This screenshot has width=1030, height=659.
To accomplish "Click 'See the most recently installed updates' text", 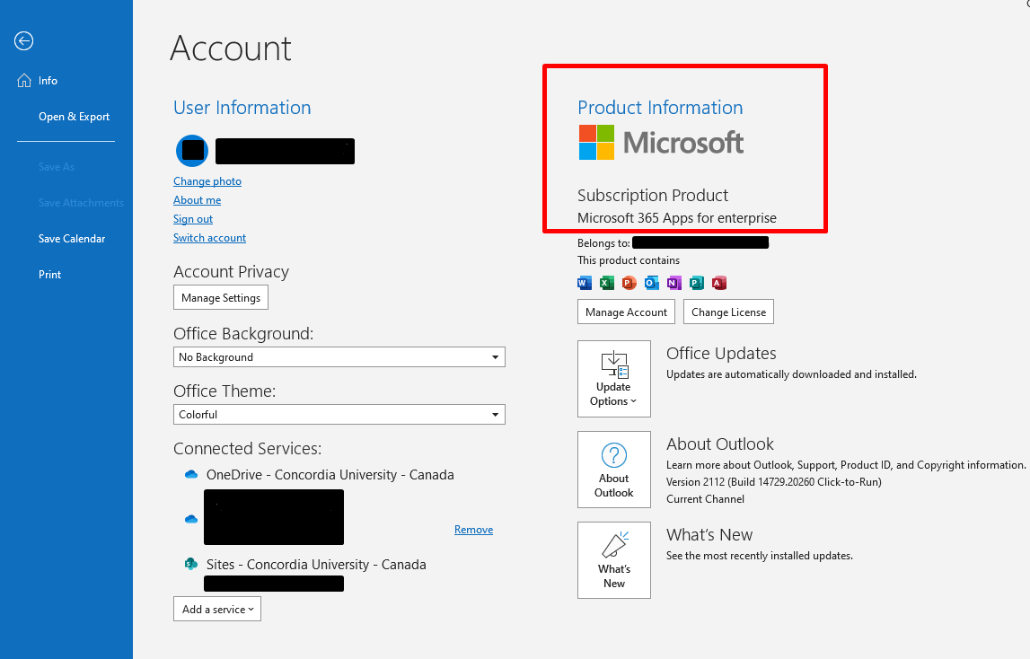I will coord(760,556).
